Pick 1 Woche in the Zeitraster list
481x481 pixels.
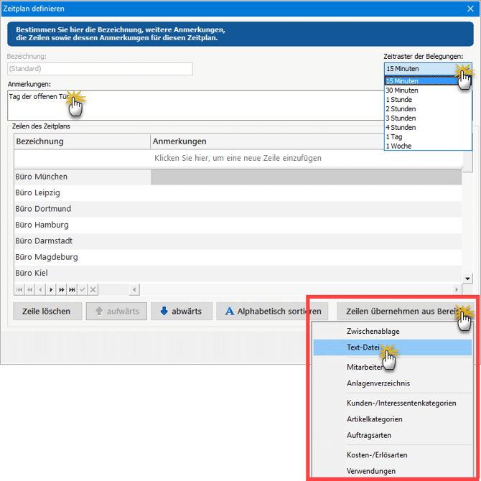point(398,146)
